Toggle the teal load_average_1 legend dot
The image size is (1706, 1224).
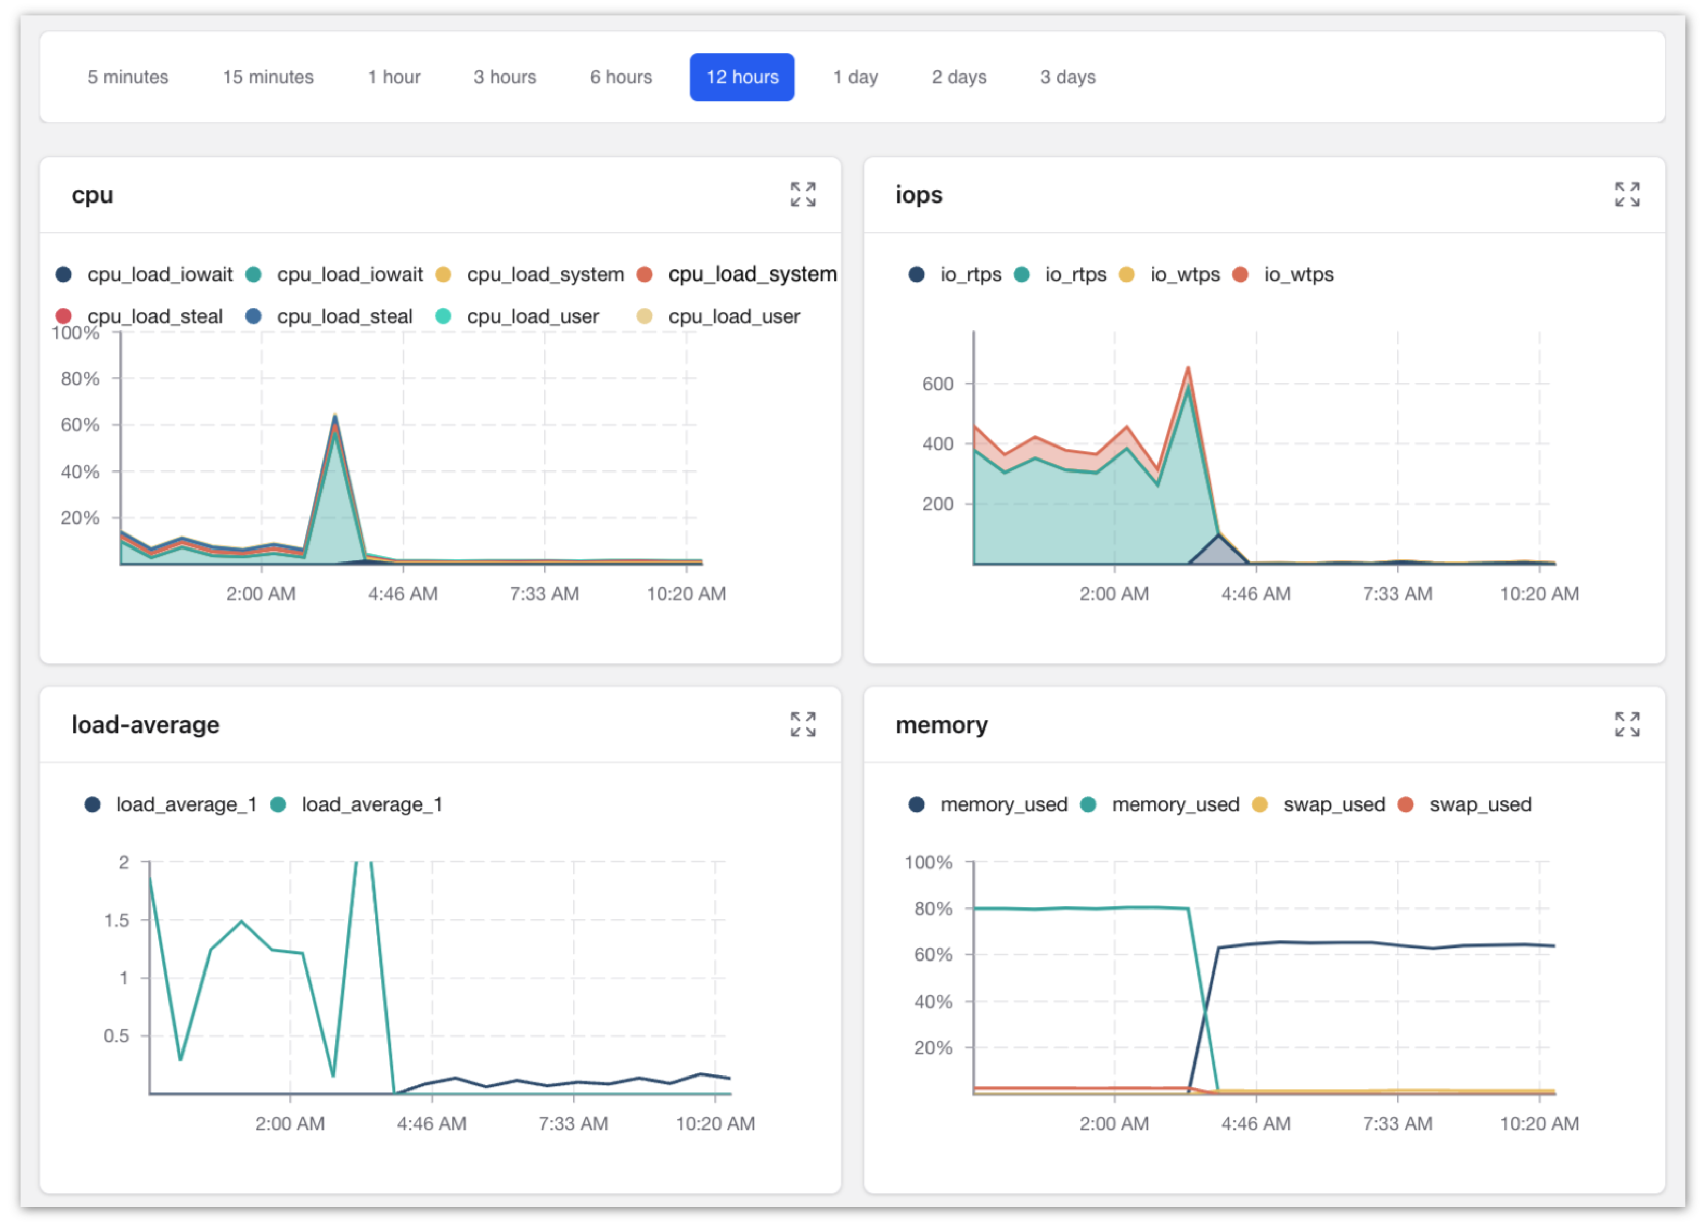(x=279, y=804)
